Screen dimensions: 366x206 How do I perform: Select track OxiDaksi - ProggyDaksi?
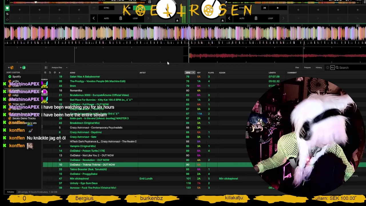point(84,174)
